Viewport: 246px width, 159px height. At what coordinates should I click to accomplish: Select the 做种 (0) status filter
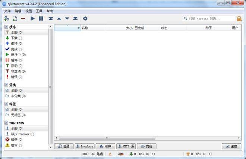pos(26,44)
